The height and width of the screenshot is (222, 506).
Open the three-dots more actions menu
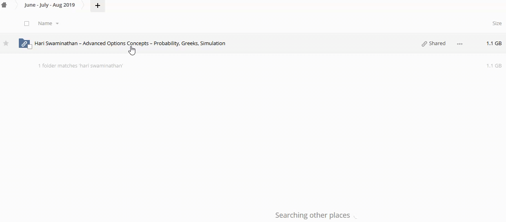tap(460, 44)
